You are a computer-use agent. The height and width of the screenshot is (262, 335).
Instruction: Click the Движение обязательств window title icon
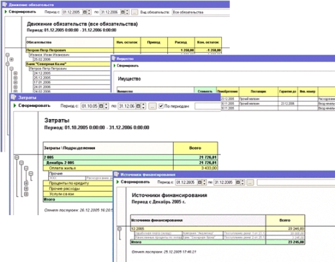pyautogui.click(x=5, y=5)
